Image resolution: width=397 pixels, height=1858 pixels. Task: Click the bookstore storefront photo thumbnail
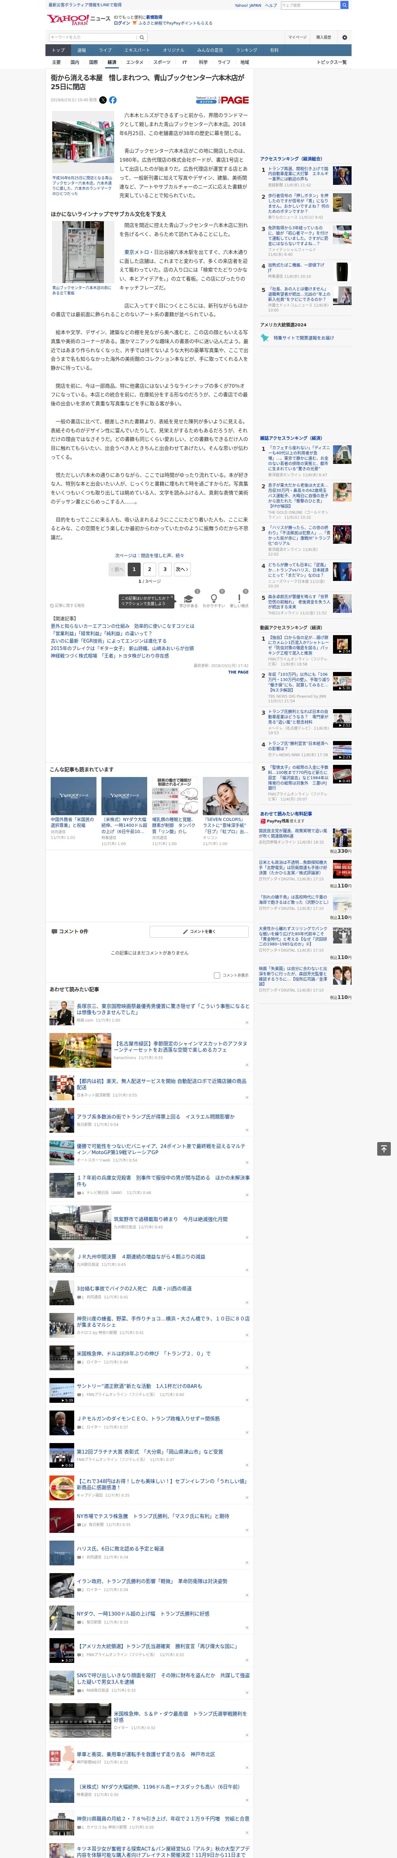83,142
